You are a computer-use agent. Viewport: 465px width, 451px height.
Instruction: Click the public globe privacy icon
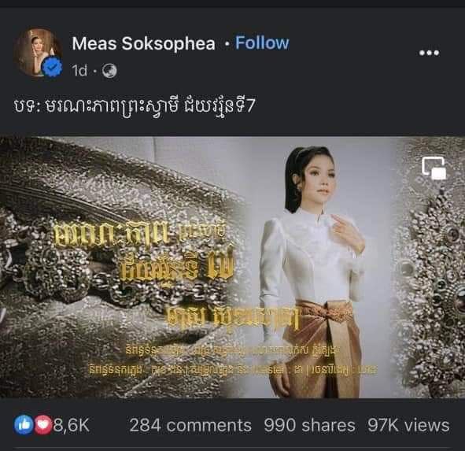109,71
